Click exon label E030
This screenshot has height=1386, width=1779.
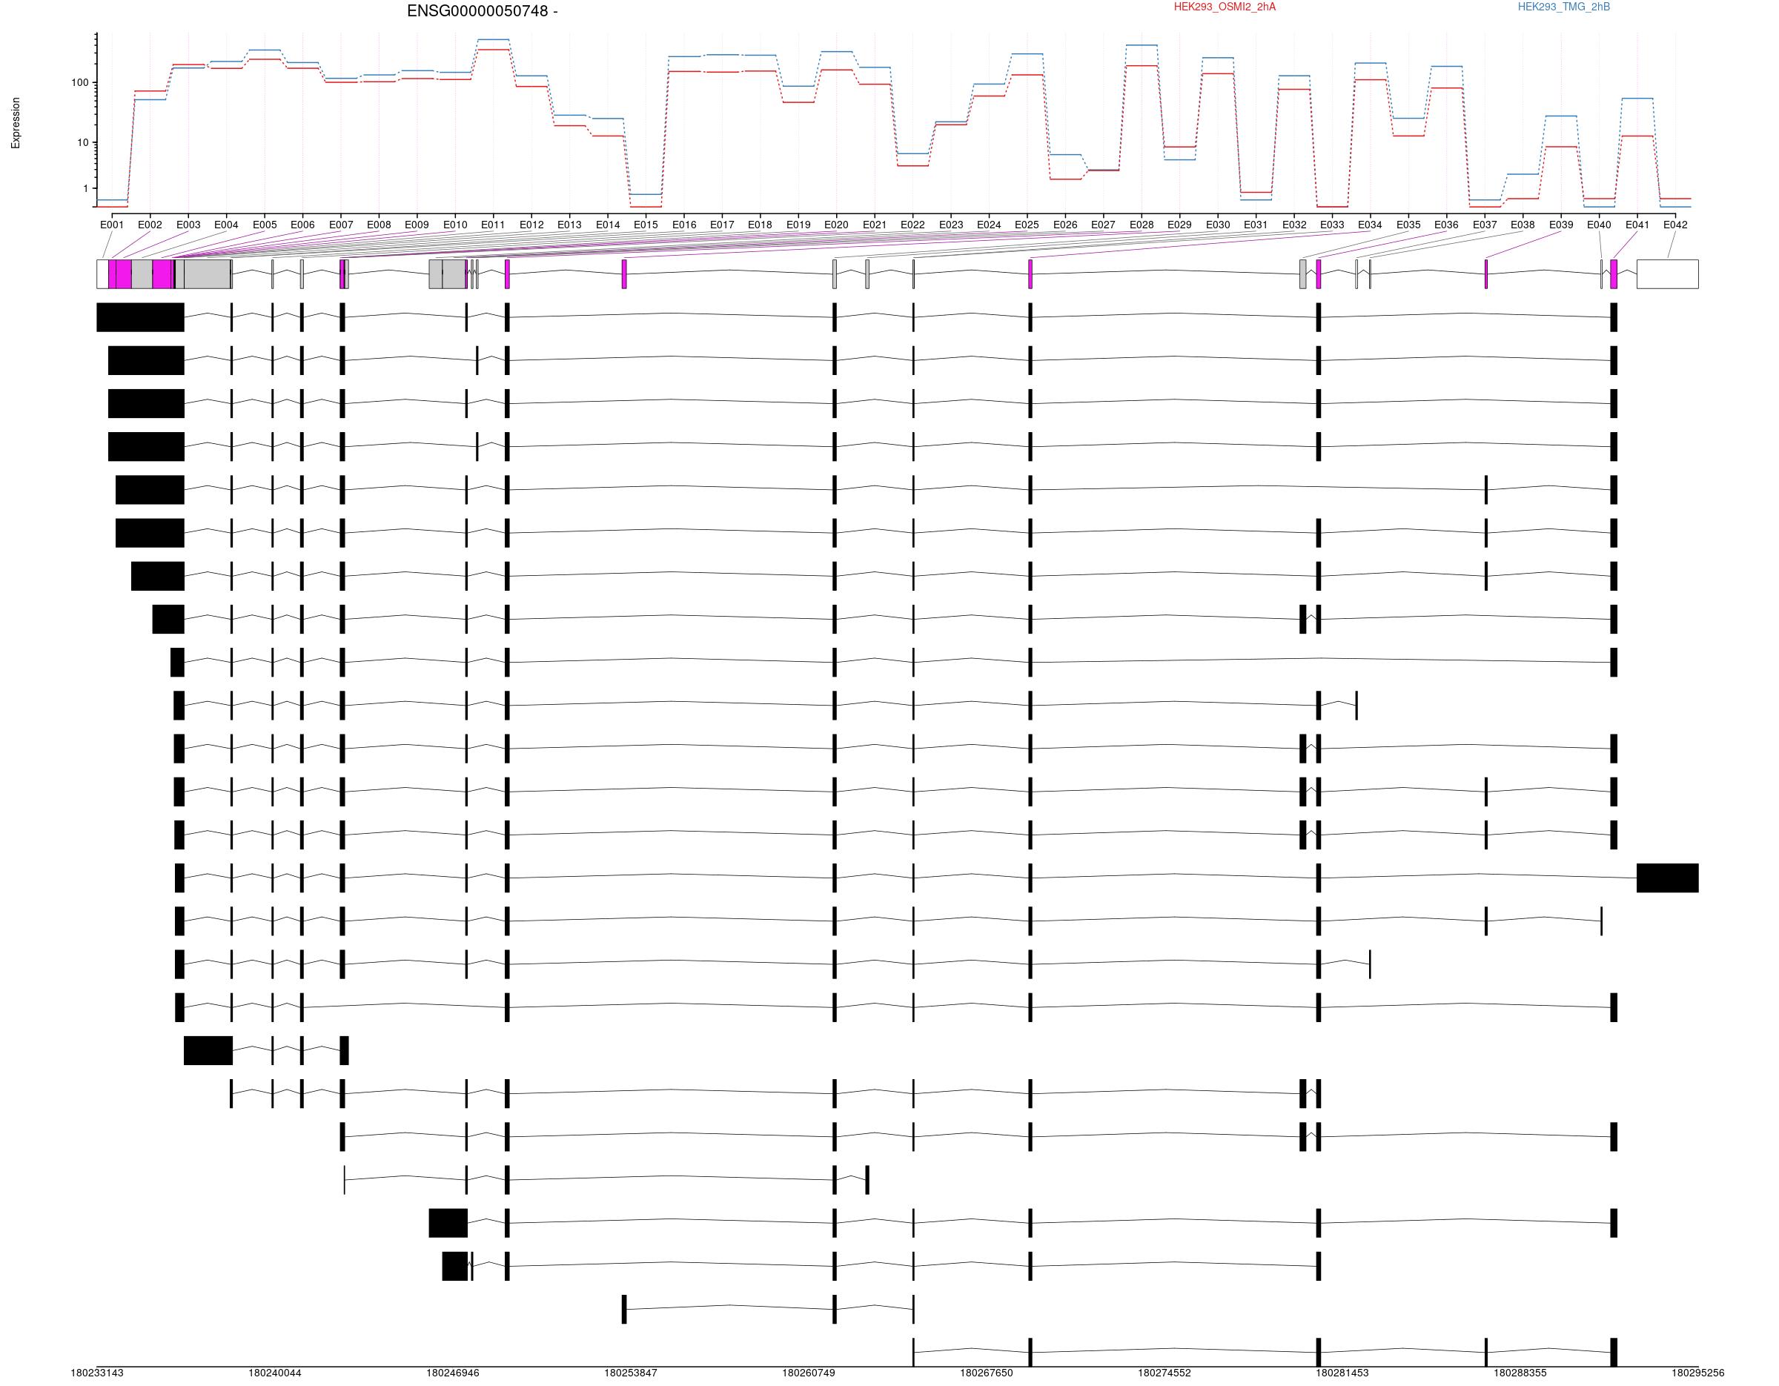(x=1218, y=225)
